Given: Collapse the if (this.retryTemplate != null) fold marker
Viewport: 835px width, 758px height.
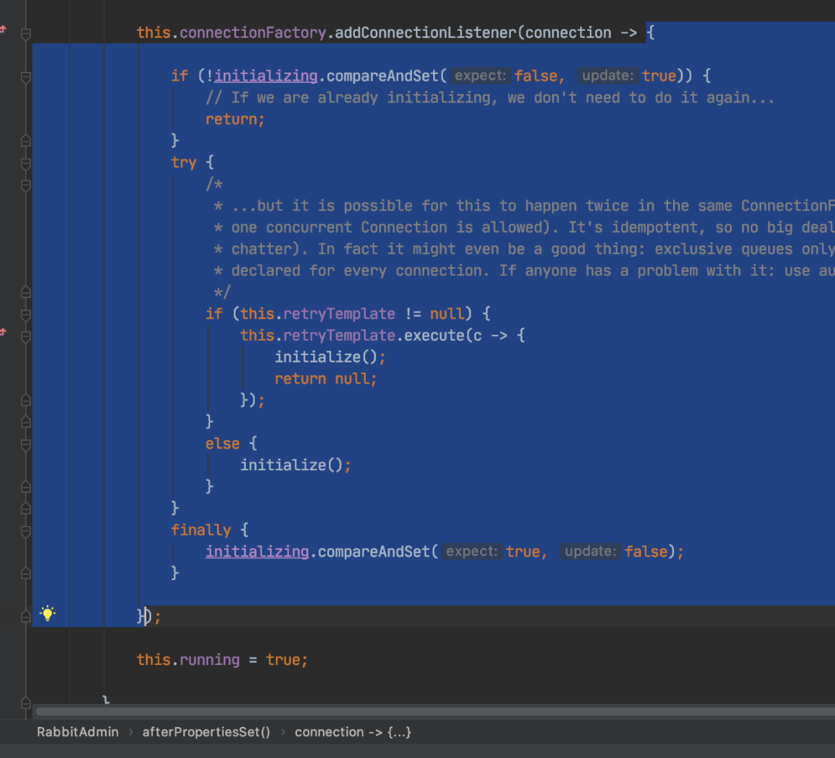Looking at the screenshot, I should [x=26, y=315].
